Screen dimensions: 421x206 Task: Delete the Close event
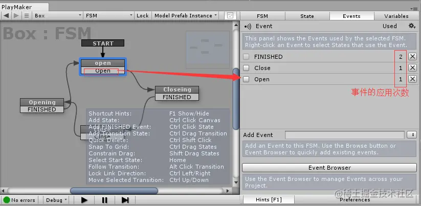412,68
